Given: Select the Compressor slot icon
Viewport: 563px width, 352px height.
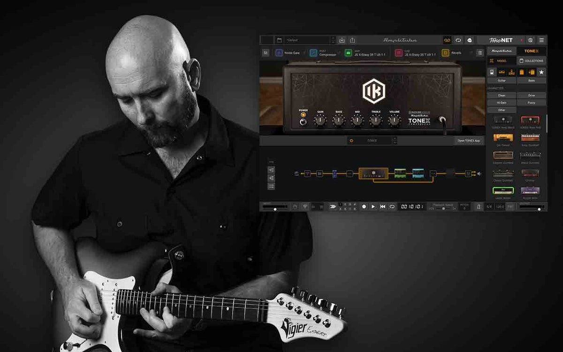Looking at the screenshot, I should (313, 53).
